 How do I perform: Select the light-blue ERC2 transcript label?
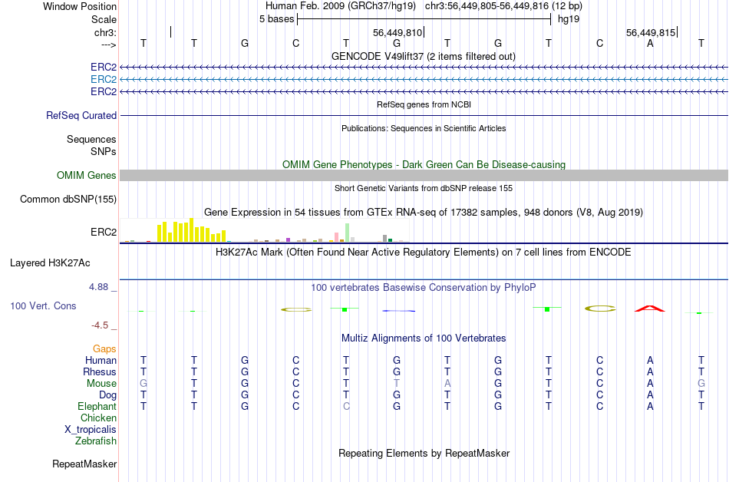coord(104,80)
